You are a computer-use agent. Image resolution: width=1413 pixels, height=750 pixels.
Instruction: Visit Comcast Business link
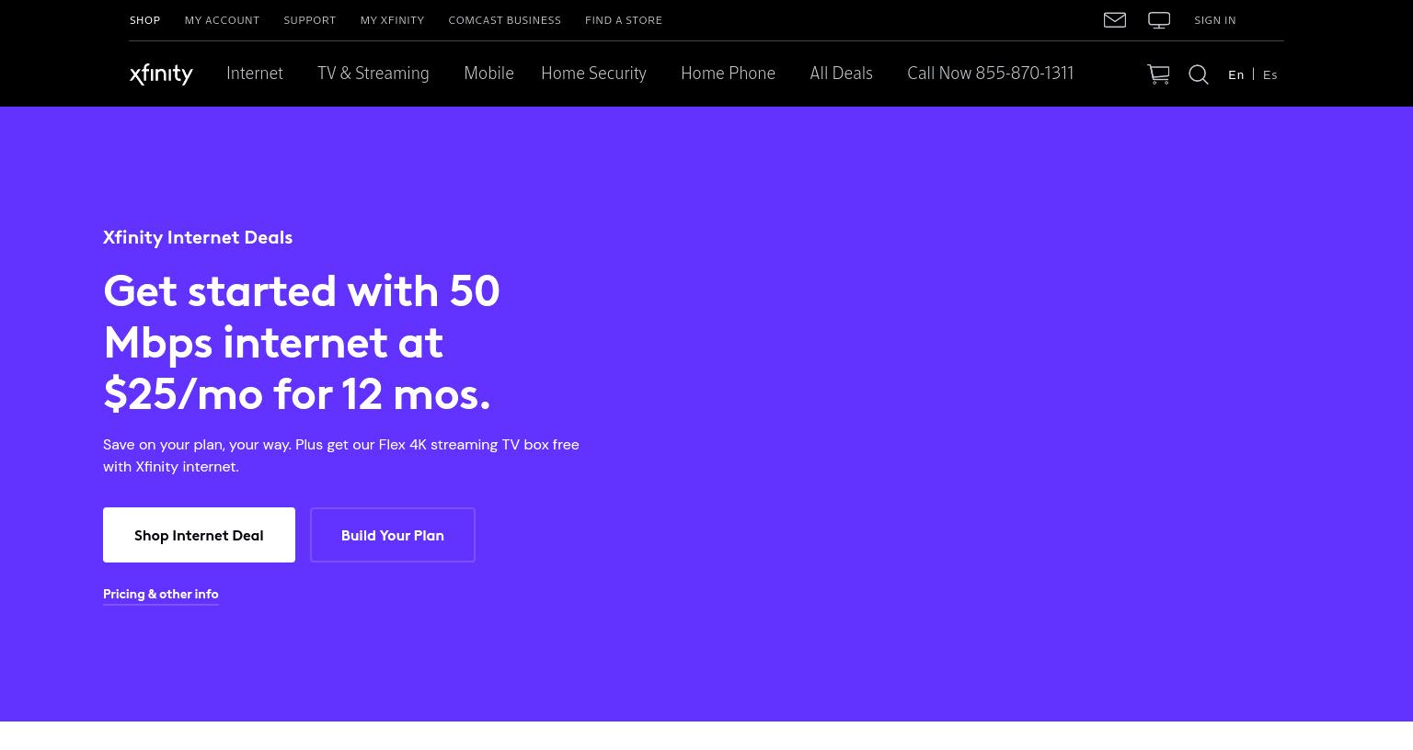click(504, 20)
